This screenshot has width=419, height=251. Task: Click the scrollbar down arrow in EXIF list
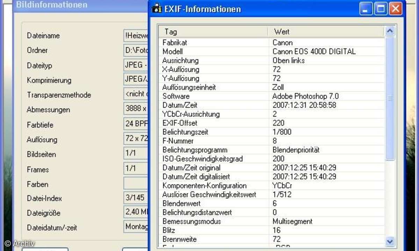click(x=390, y=241)
